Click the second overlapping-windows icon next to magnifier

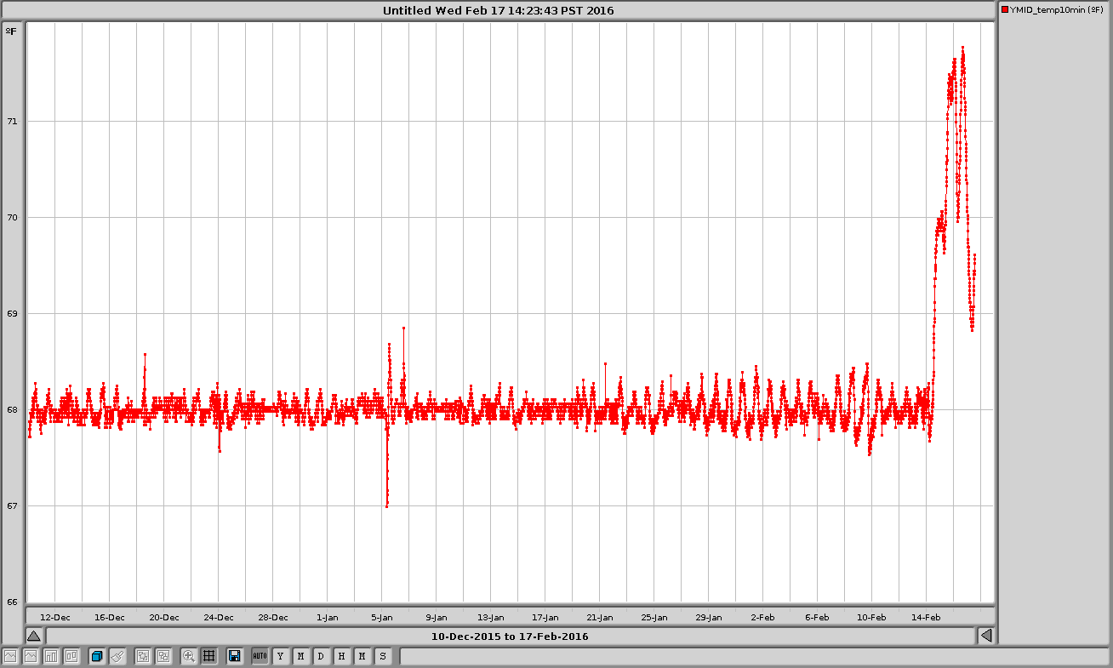click(163, 656)
